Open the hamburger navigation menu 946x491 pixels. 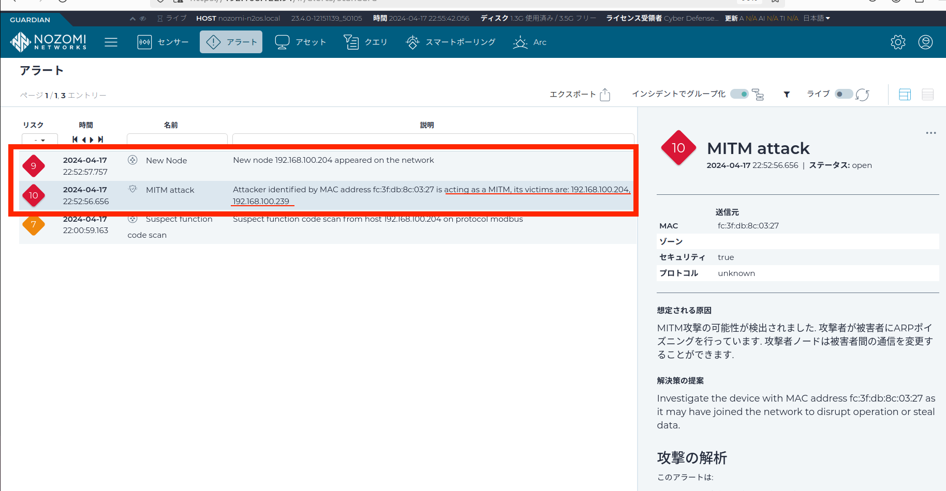111,42
